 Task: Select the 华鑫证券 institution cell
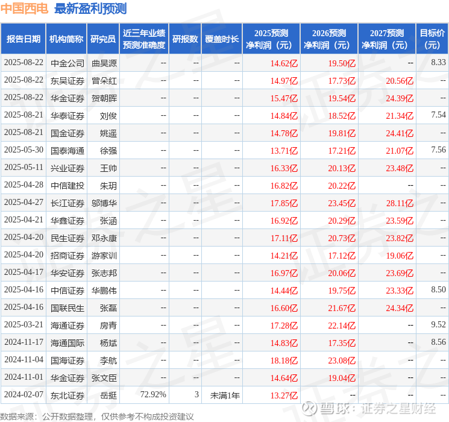tap(68, 221)
